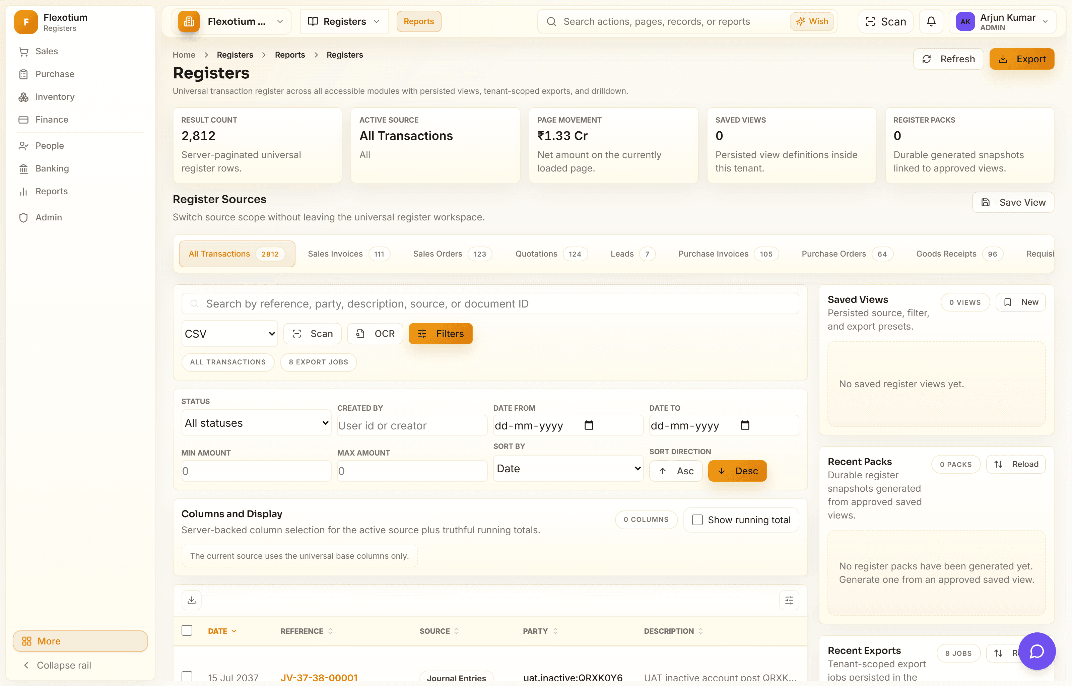Click the Registers breadcrumb after Home

tap(235, 54)
